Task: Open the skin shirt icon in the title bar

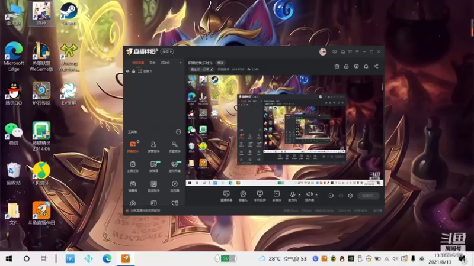Action: 350,52
